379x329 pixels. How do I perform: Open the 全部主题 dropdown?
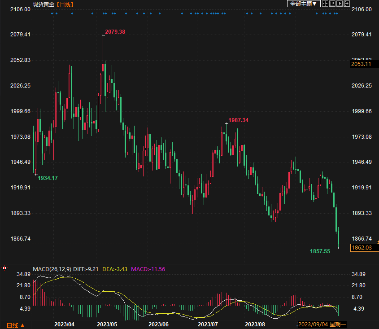304,4
